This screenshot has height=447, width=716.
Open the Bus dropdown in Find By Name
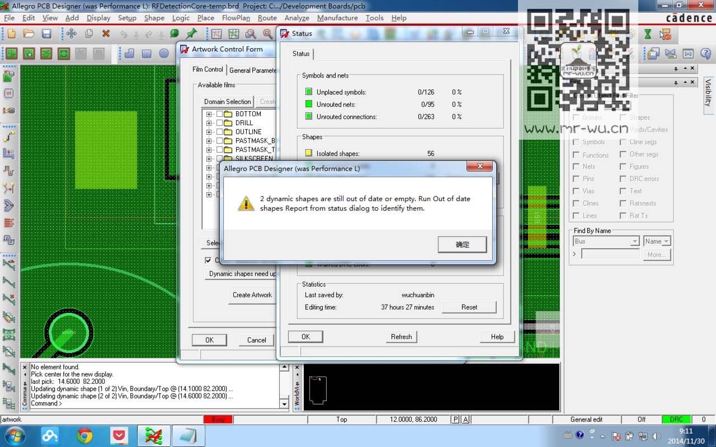(x=634, y=241)
